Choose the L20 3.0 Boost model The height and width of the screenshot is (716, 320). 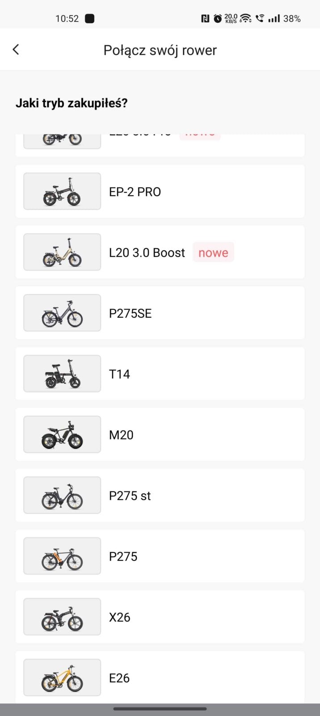[147, 253]
